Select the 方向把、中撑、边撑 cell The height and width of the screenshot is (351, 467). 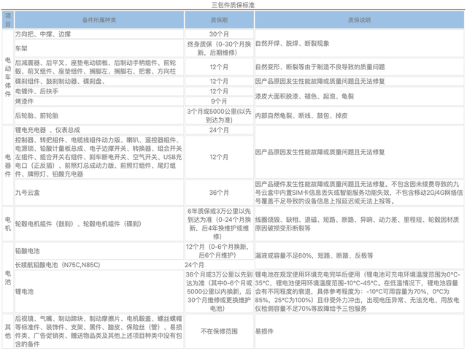(99, 34)
